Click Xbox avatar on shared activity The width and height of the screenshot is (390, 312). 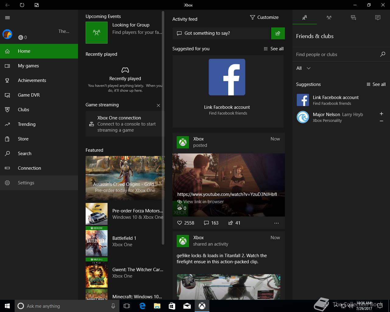[183, 241]
